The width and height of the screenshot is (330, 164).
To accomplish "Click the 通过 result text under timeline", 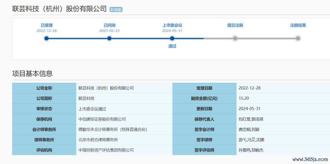I will coord(172,46).
